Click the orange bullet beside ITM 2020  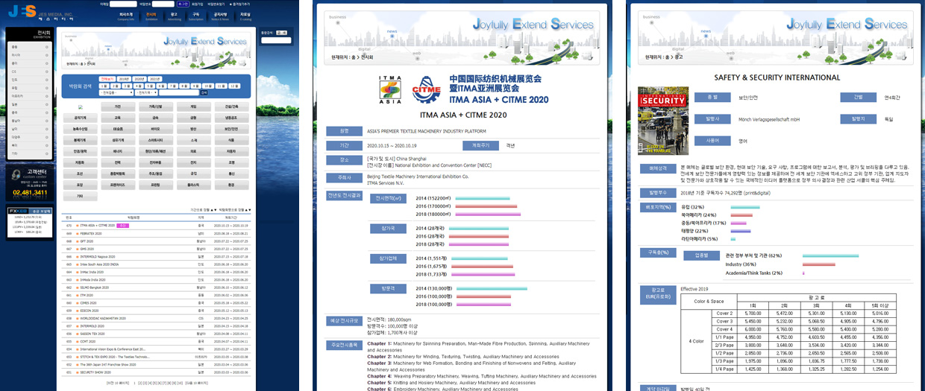tap(78, 295)
